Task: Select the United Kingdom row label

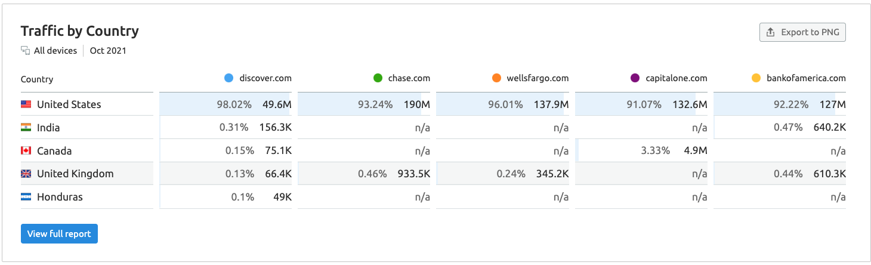Action: coord(75,174)
